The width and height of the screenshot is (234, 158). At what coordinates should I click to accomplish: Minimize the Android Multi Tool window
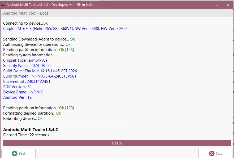tap(206, 5)
